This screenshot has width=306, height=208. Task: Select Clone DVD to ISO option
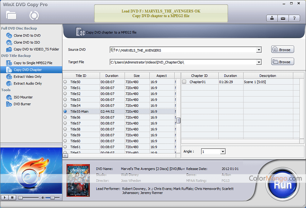coord(26,42)
